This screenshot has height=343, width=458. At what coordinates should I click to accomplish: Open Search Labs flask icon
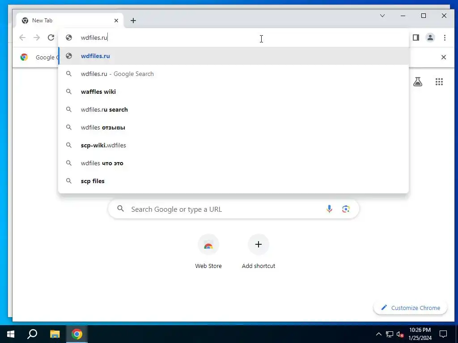(x=418, y=82)
